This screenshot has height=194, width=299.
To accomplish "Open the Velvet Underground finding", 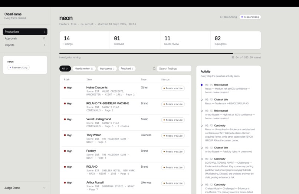I will click(x=125, y=123).
